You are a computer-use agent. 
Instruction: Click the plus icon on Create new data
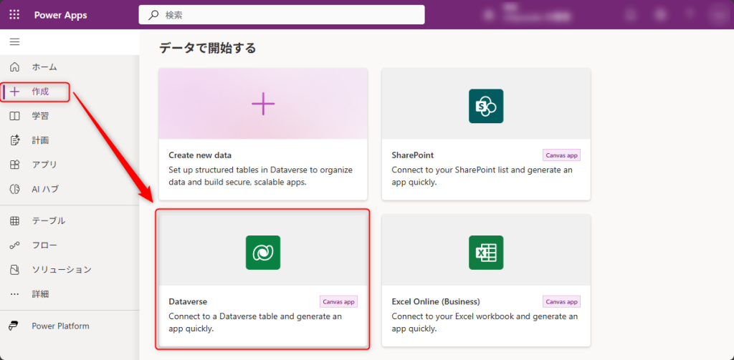[x=263, y=104]
